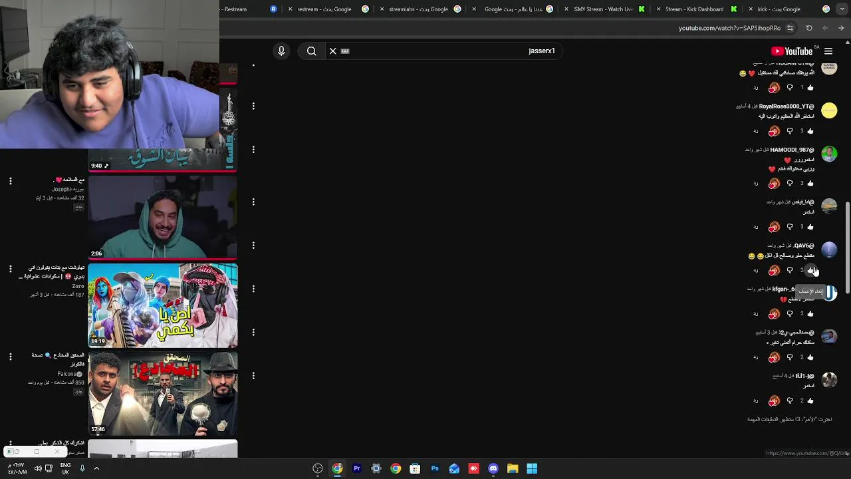Start voice search with the YouTube microphone icon

(x=281, y=51)
